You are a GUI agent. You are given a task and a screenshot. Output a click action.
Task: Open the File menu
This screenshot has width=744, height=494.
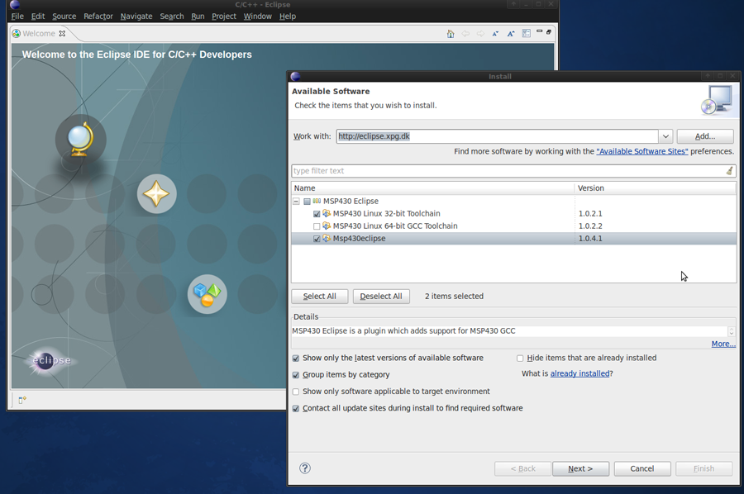coord(17,16)
